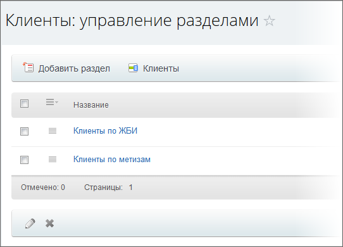
Task: Click the Добавить раздел notepad icon
Action: [x=28, y=67]
